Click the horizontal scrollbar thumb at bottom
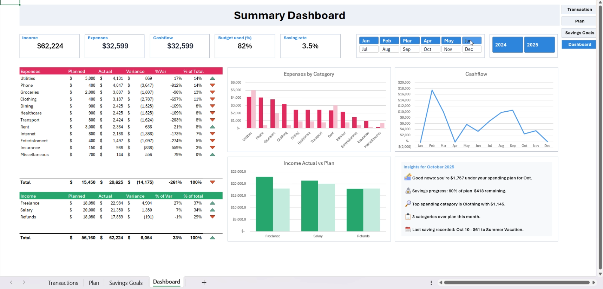 [516, 282]
